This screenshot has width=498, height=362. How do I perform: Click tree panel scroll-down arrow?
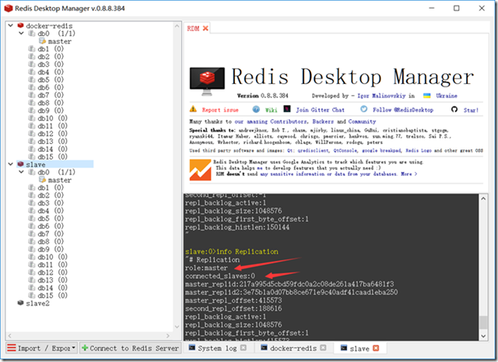click(177, 327)
